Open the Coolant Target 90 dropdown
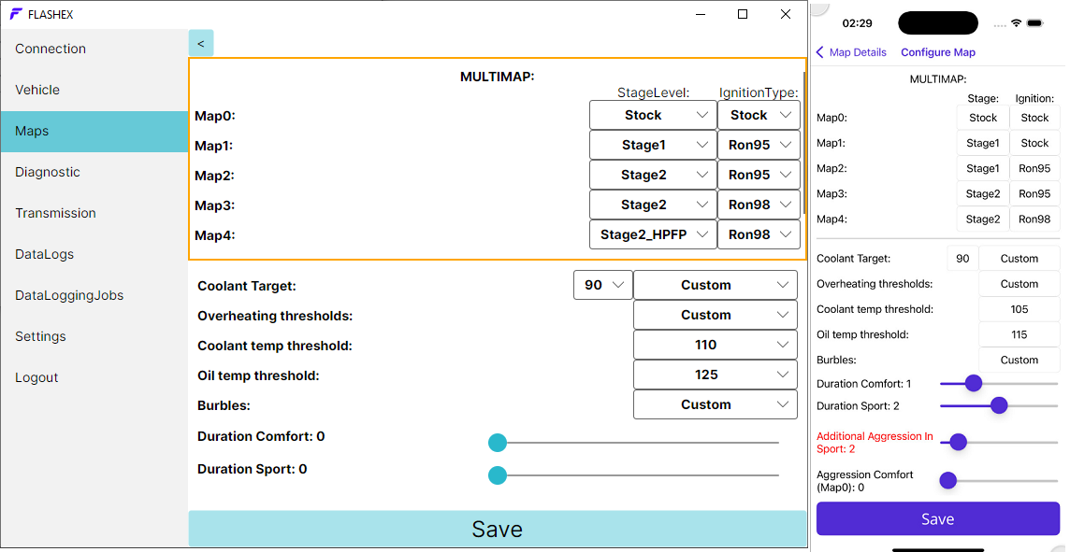 pos(602,285)
